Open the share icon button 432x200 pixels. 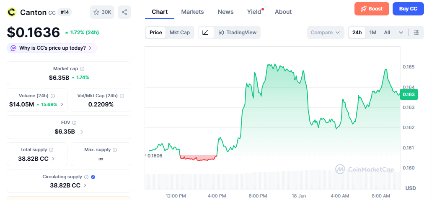point(124,12)
